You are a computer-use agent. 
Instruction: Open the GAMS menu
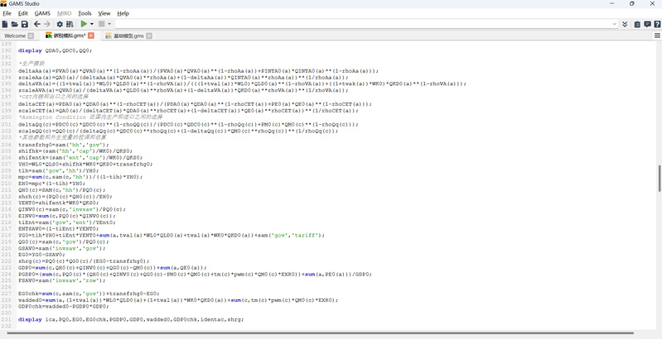41,13
